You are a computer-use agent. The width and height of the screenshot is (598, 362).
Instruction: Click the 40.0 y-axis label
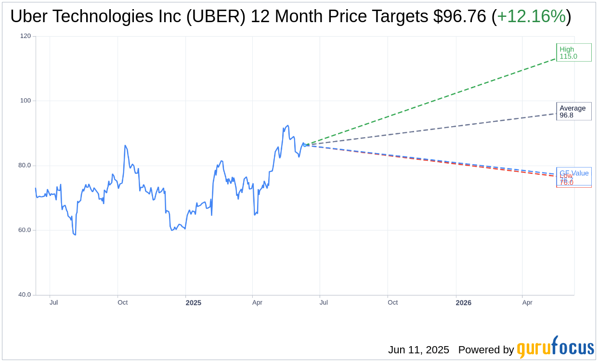pos(25,295)
